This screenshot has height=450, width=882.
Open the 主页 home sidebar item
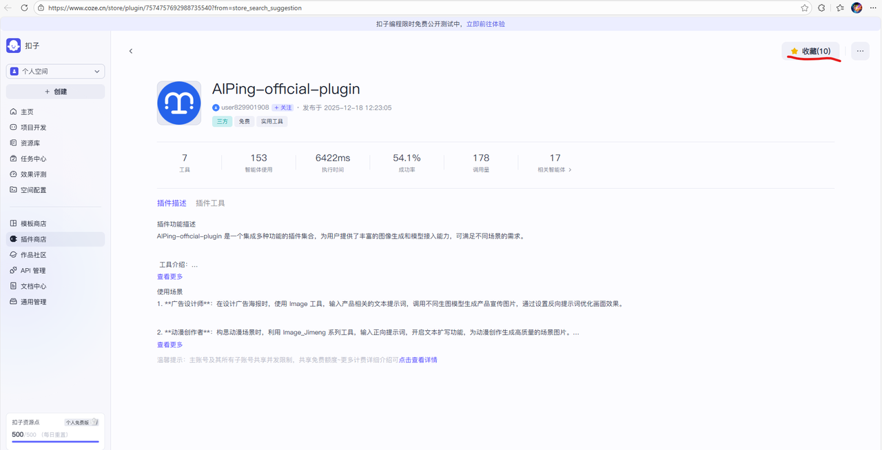55,112
